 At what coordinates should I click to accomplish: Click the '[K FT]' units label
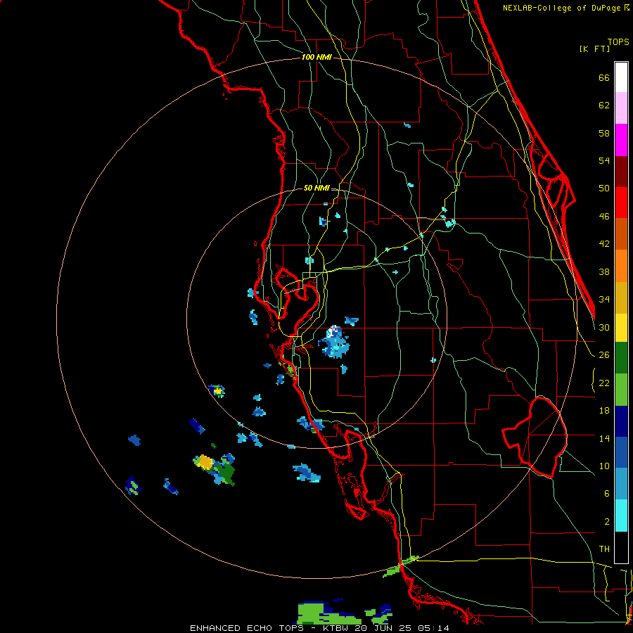click(x=594, y=49)
